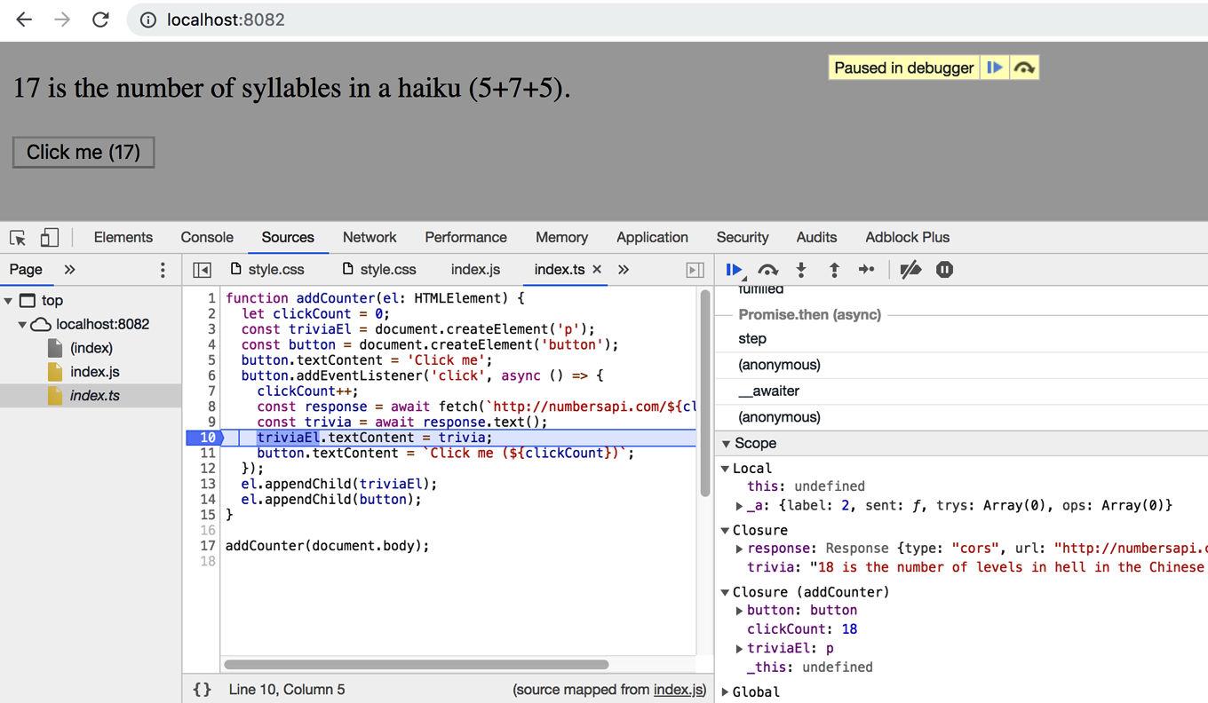Screen dimensions: 1208x703
Task: Expand the button variable in scope
Action: pos(740,611)
